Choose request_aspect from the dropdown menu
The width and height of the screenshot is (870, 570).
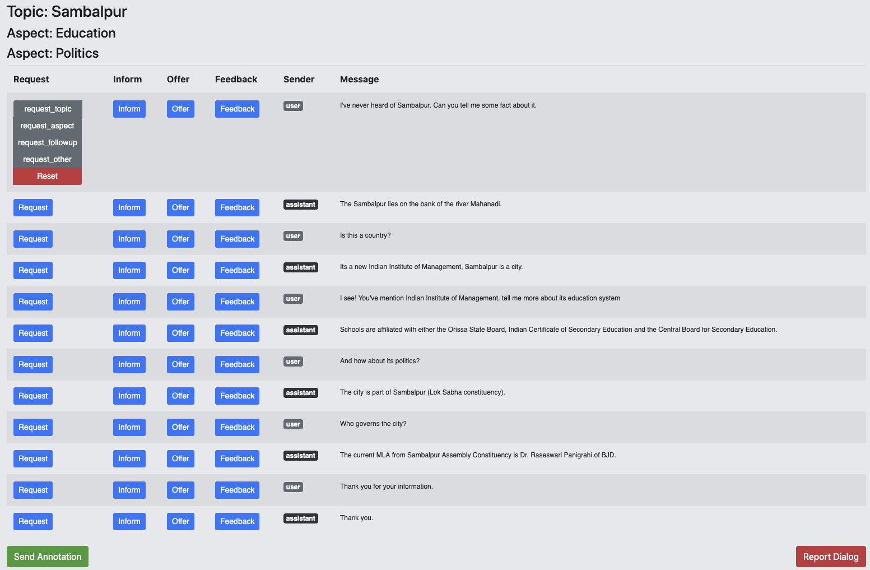(48, 126)
